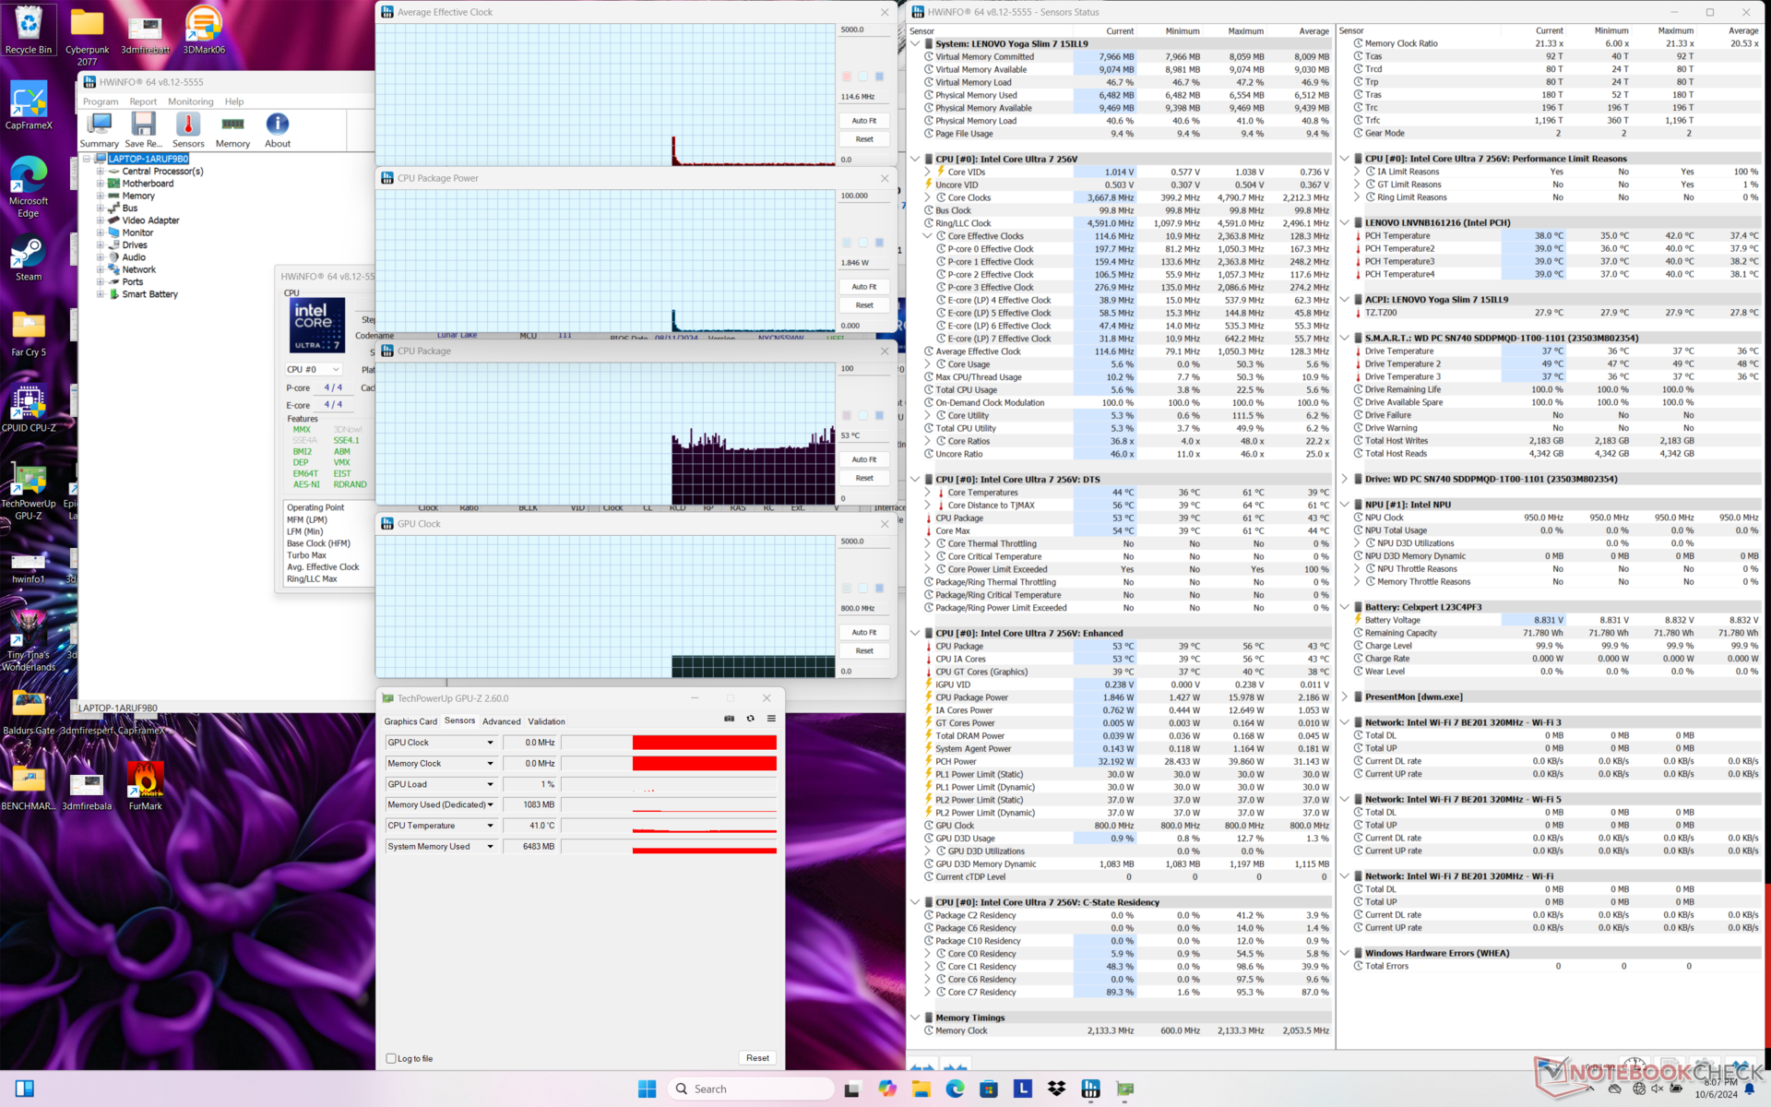Viewport: 1771px width, 1107px height.
Task: Open the GPU Load sensor dropdown in GPU-Z
Action: pyautogui.click(x=490, y=784)
